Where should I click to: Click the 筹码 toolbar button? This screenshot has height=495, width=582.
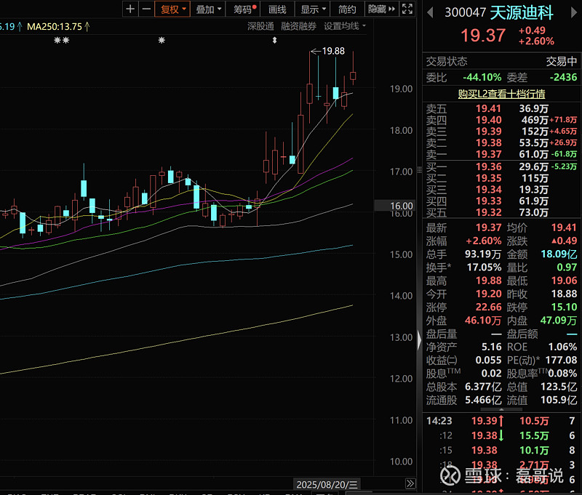tap(244, 9)
